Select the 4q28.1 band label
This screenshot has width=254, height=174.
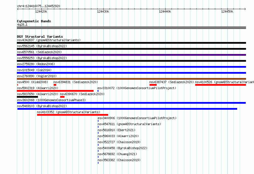(x=22, y=25)
